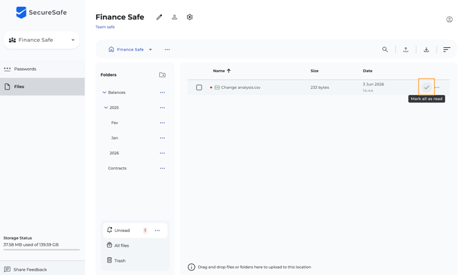The height and width of the screenshot is (275, 466).
Task: Open the 2026 folder
Action: pos(114,153)
